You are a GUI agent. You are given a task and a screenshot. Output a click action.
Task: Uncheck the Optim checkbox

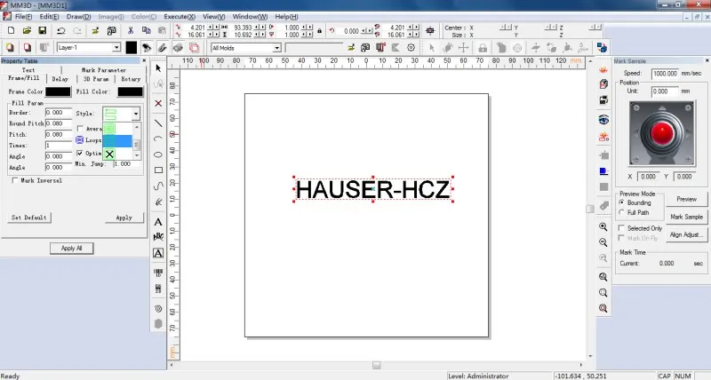(80, 153)
